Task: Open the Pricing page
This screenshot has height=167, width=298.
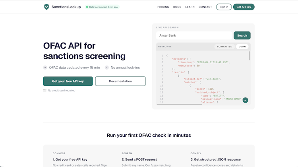Action: coord(163,7)
